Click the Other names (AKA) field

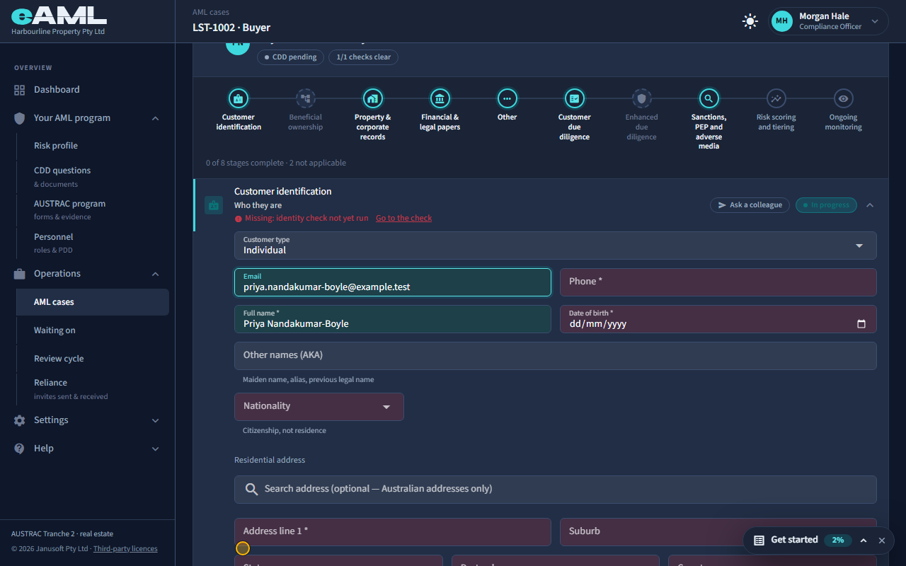pyautogui.click(x=556, y=356)
